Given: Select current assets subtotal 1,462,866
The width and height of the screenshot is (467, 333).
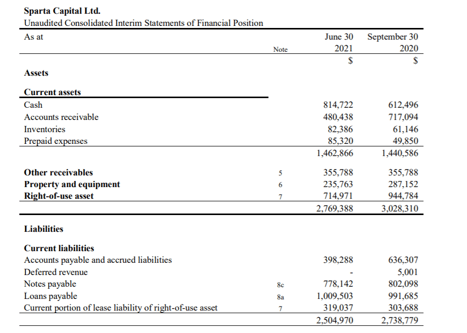Looking at the screenshot, I should coord(335,154).
